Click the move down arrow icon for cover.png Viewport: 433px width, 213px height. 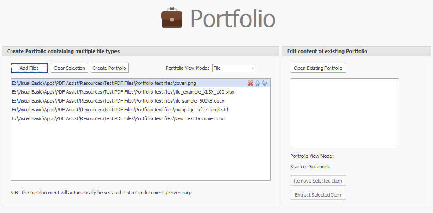point(265,83)
